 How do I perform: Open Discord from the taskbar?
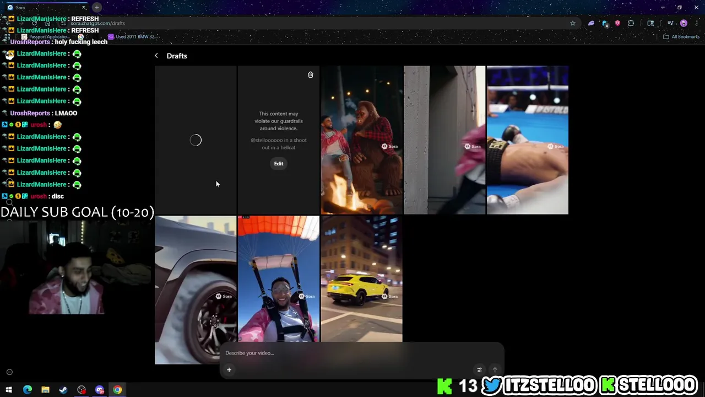pyautogui.click(x=100, y=390)
